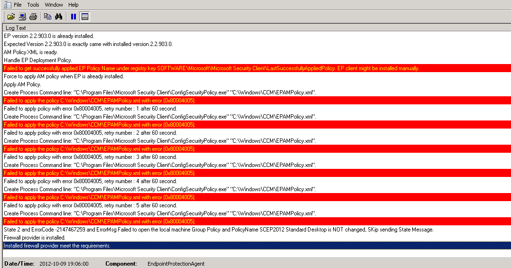511x268 pixels.
Task: Select 'Force to apply AM policy' row
Action: 257,76
